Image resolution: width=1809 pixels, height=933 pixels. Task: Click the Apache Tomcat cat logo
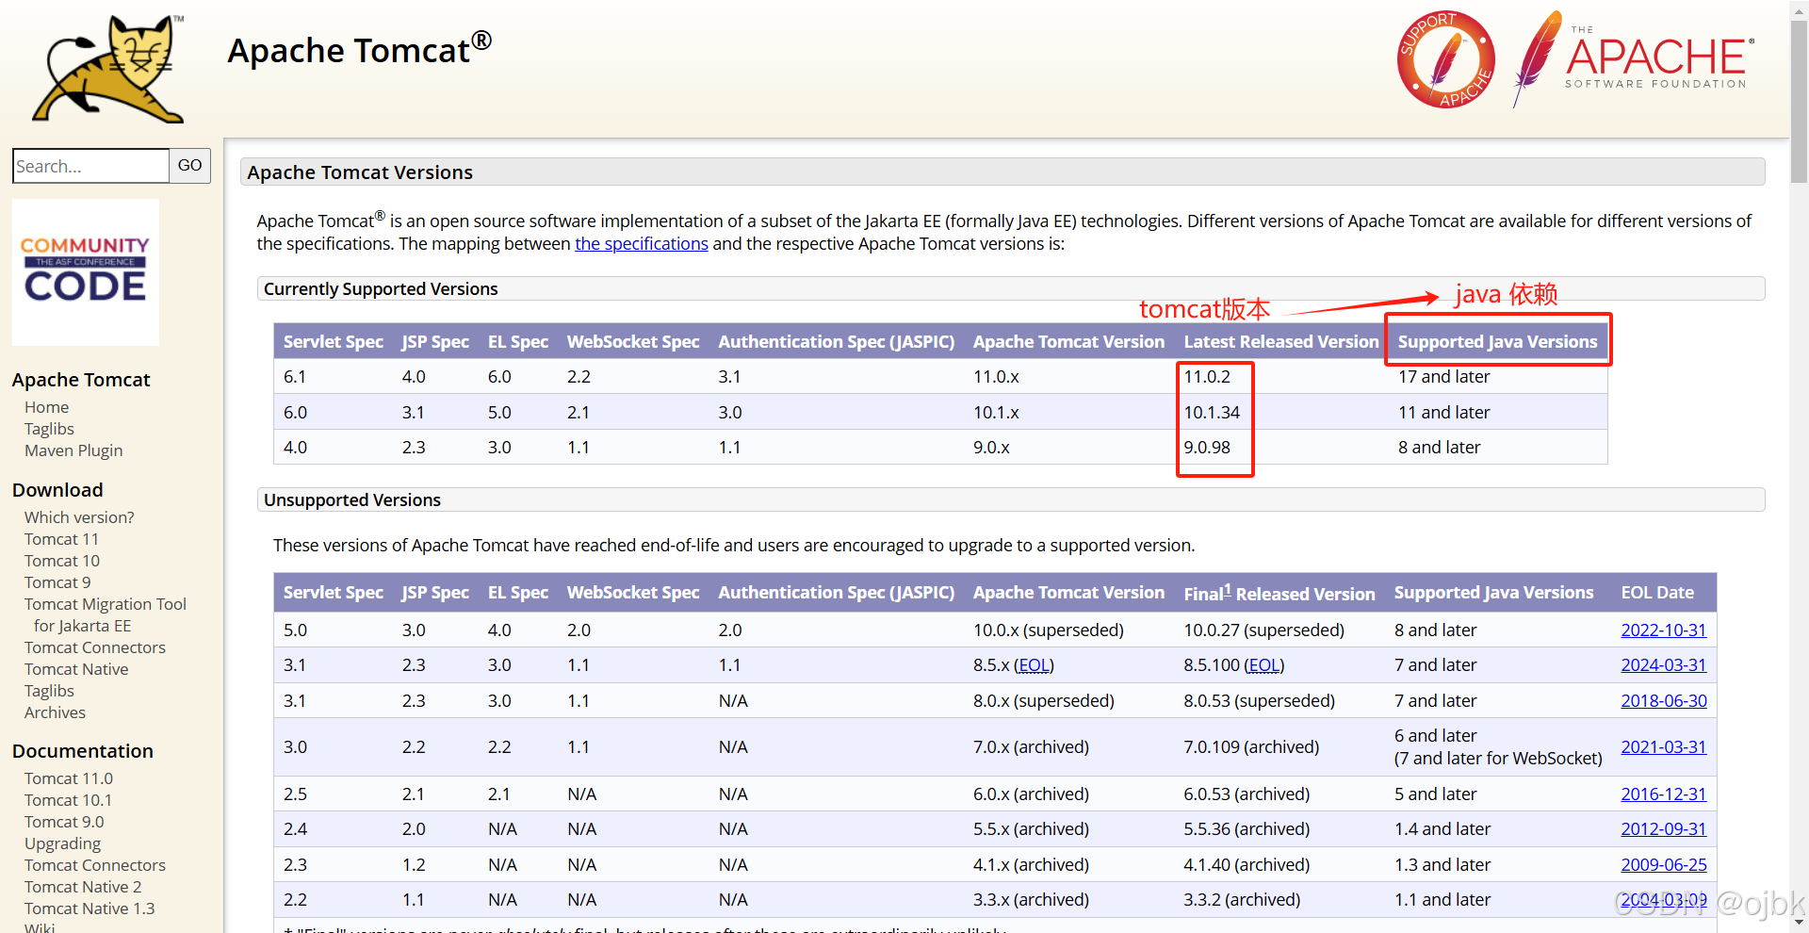(x=108, y=69)
